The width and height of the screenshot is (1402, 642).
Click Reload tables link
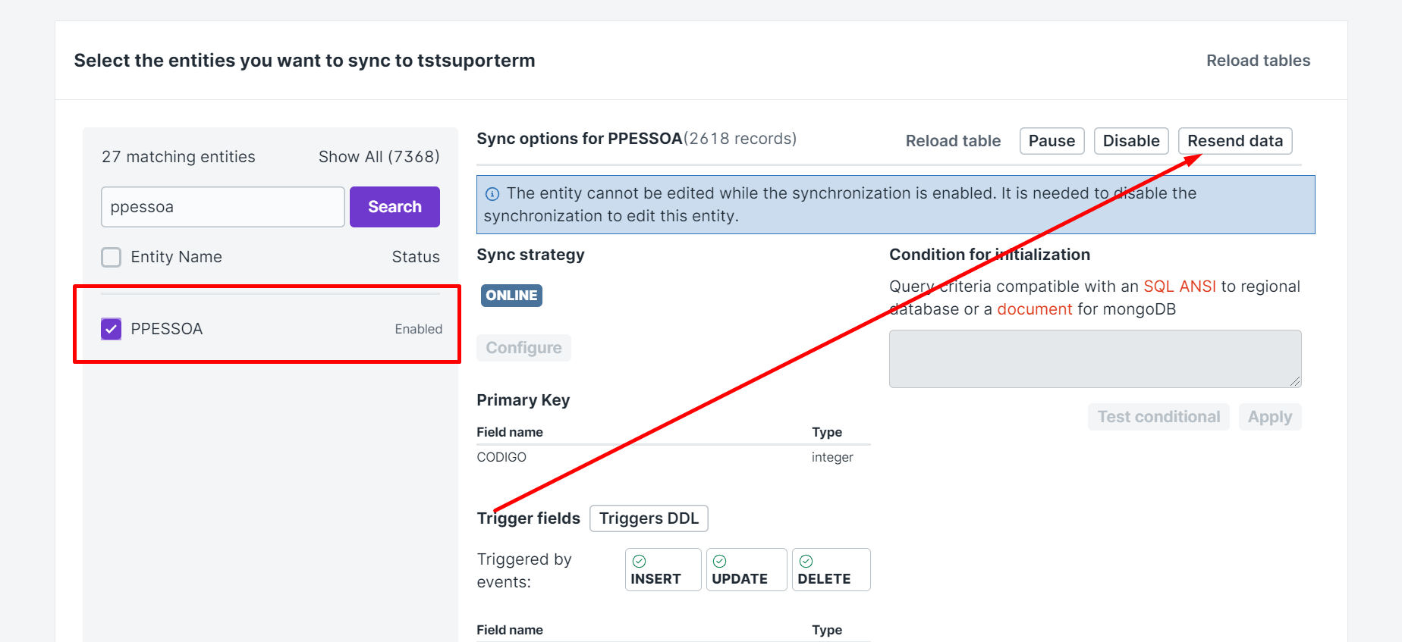tap(1258, 61)
